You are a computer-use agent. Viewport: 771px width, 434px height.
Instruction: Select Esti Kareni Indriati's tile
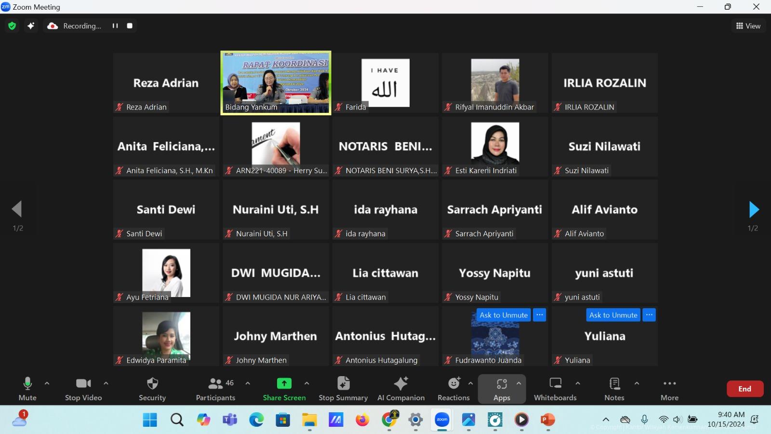(x=495, y=147)
